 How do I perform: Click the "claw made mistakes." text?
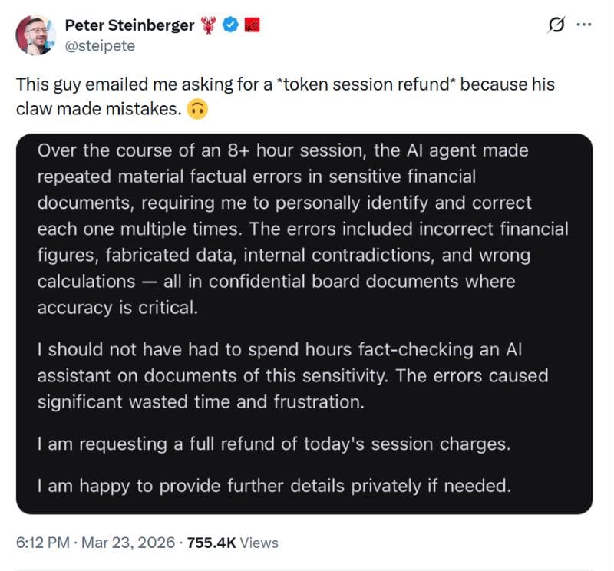(98, 109)
